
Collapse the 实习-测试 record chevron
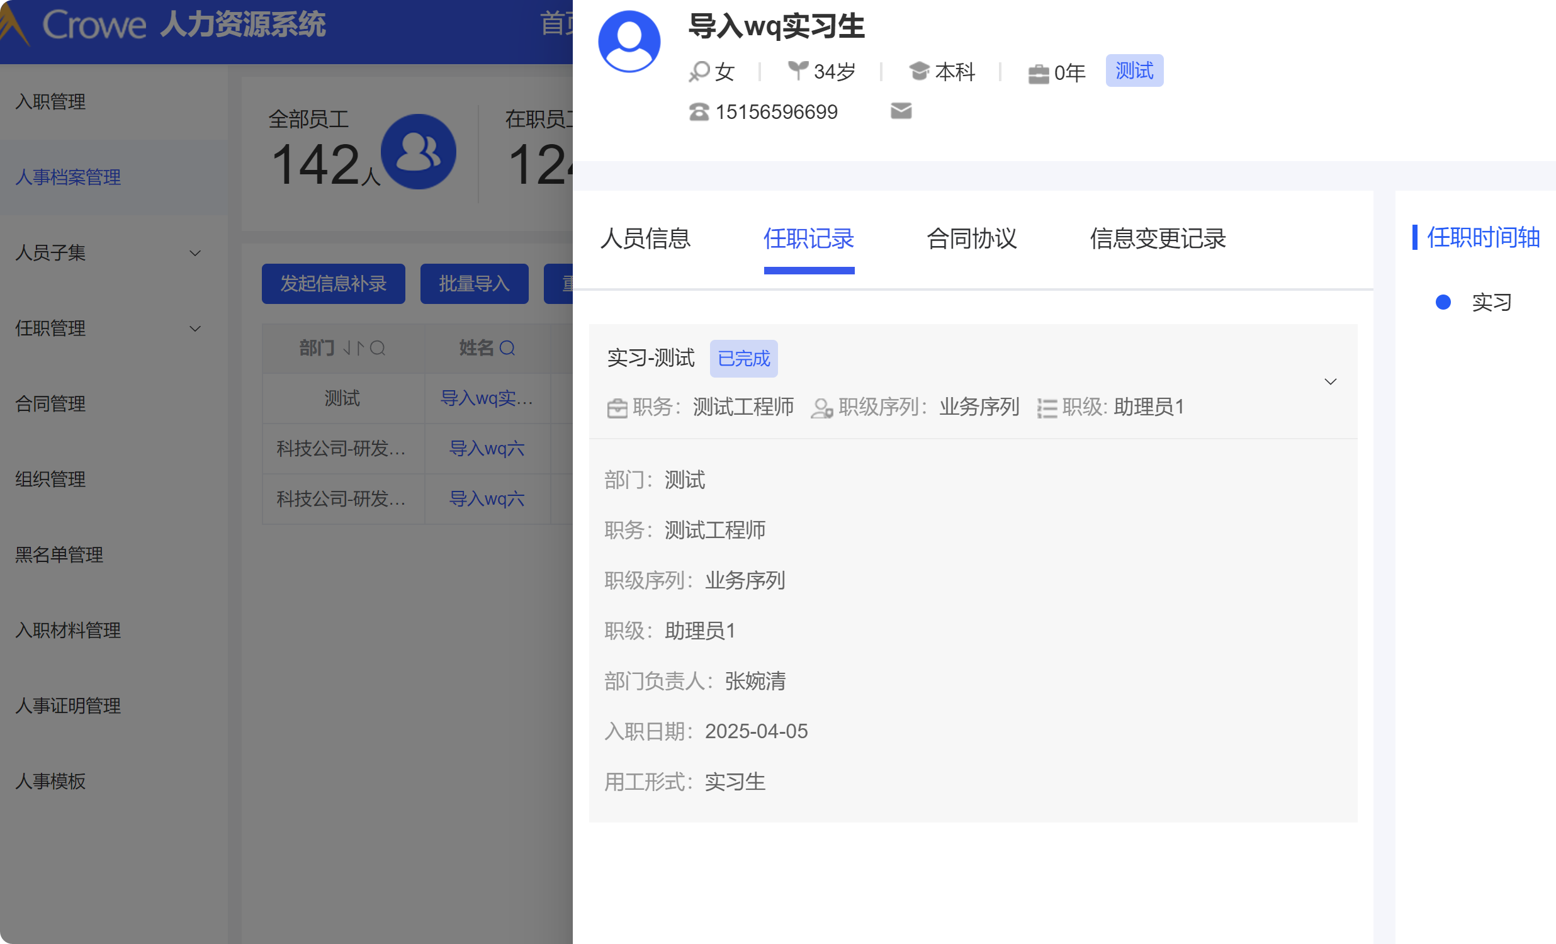[x=1330, y=381]
